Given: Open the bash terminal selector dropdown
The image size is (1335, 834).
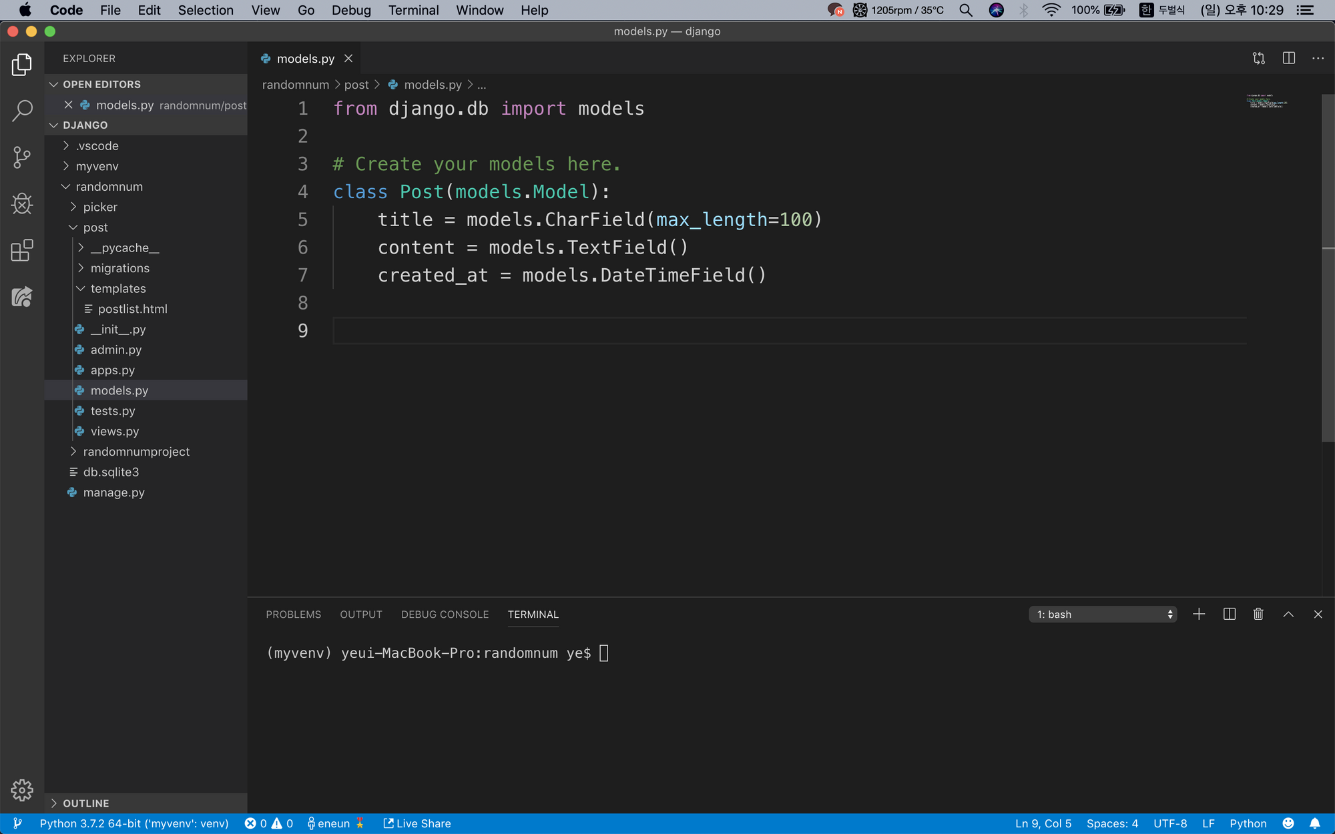Looking at the screenshot, I should click(1102, 614).
